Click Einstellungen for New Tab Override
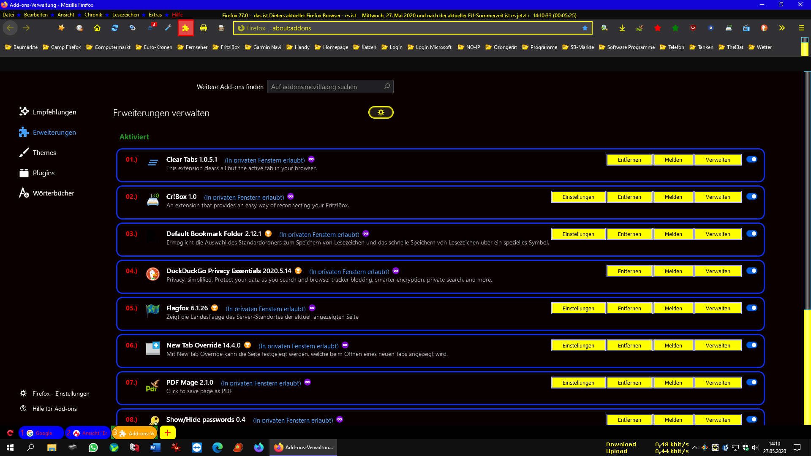The image size is (811, 456). 578,345
